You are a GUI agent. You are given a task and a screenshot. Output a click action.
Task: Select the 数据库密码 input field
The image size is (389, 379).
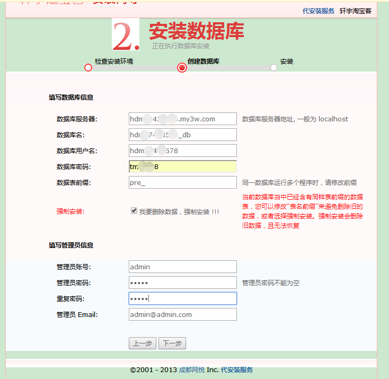tap(182, 166)
